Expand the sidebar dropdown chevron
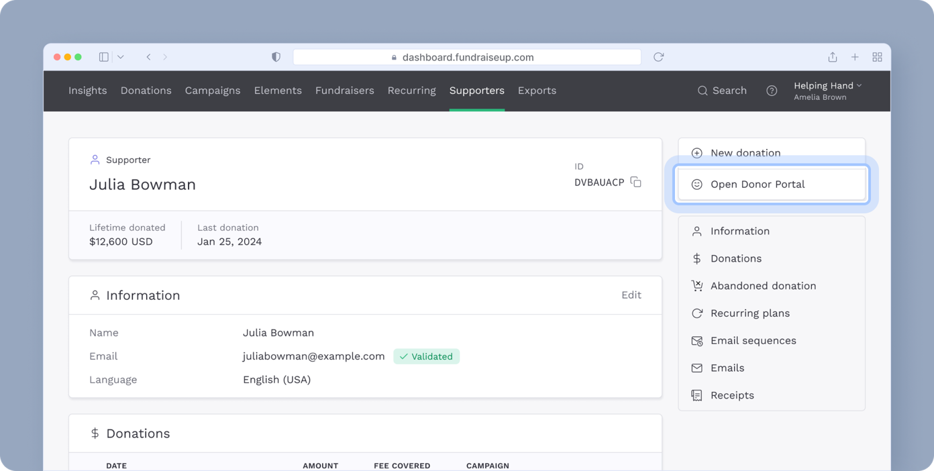Image resolution: width=934 pixels, height=471 pixels. click(x=121, y=57)
